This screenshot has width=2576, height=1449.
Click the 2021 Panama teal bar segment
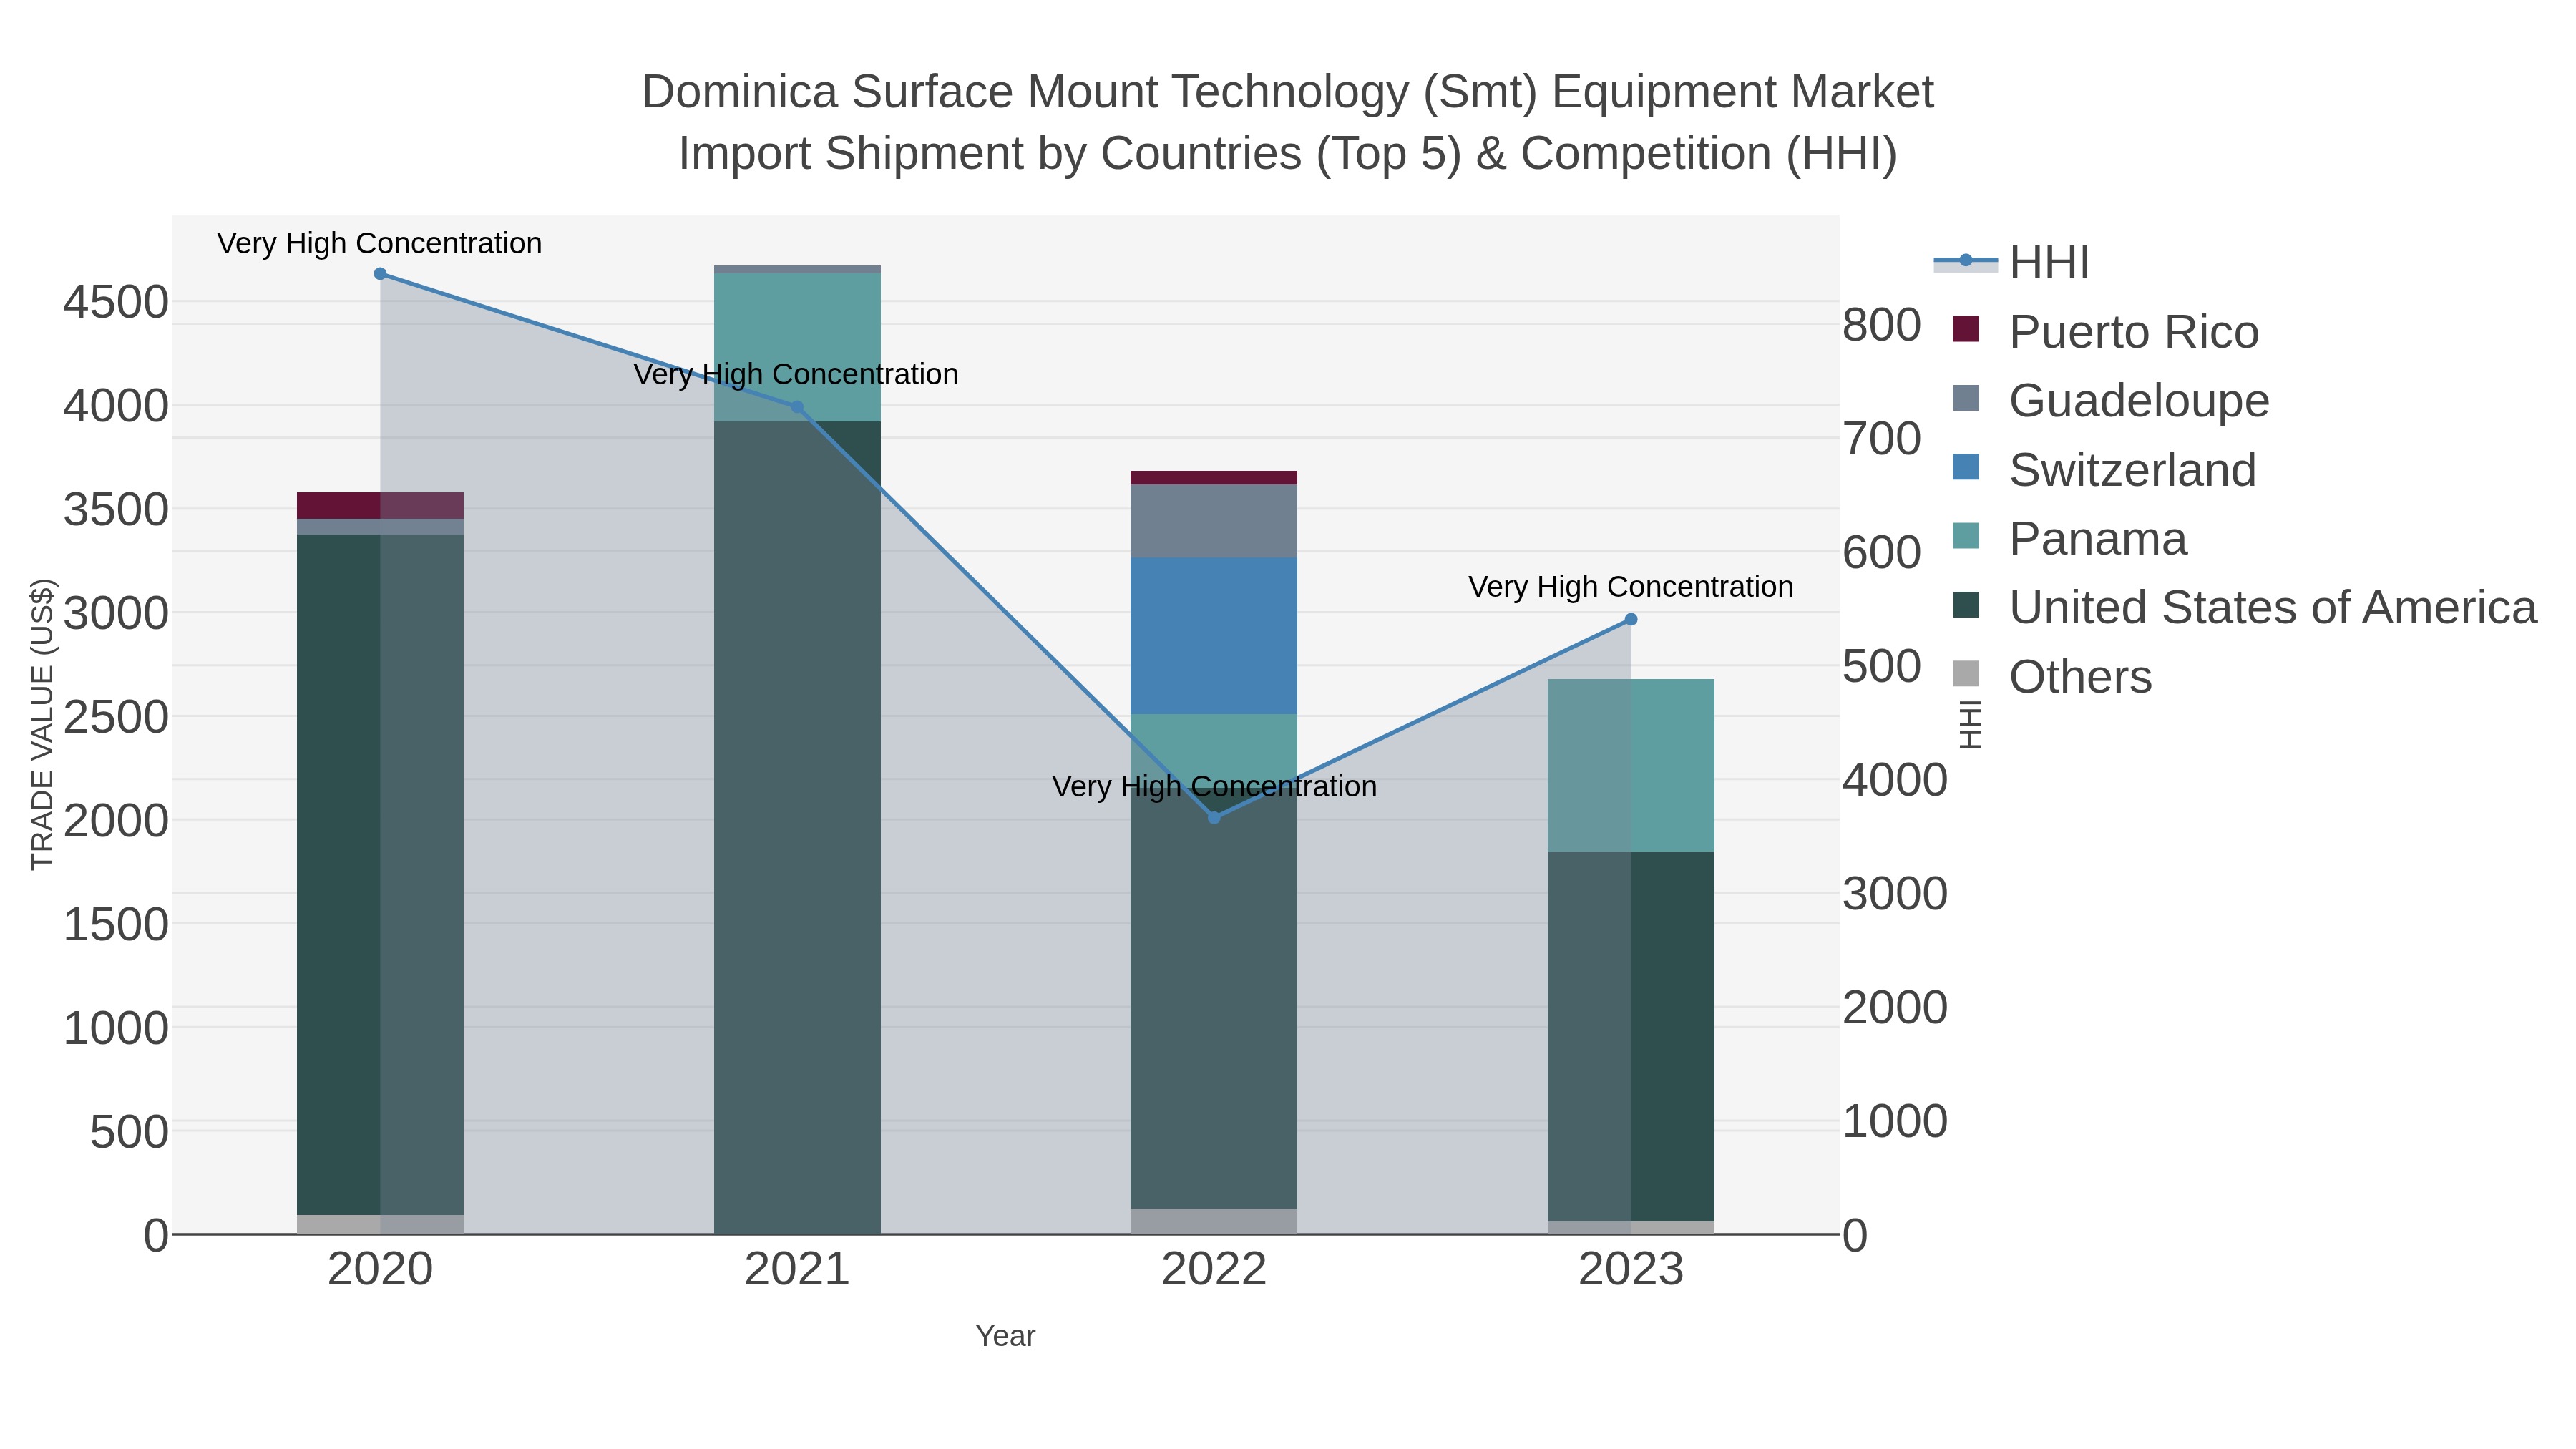797,348
